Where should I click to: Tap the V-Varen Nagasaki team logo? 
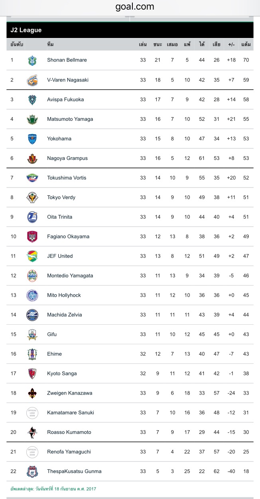32,80
